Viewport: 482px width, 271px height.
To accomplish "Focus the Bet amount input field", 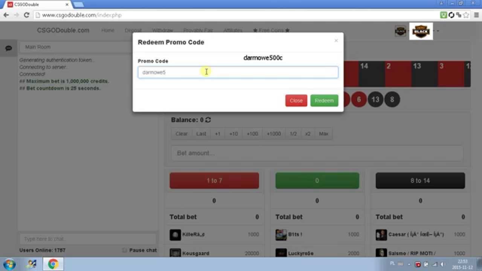I will pyautogui.click(x=317, y=153).
